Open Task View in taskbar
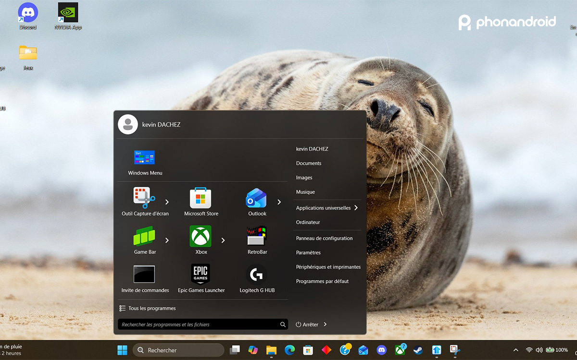 tap(235, 350)
